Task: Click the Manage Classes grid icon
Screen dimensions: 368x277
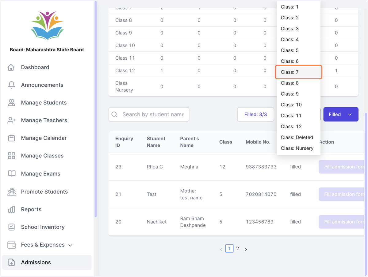Action: (x=11, y=156)
